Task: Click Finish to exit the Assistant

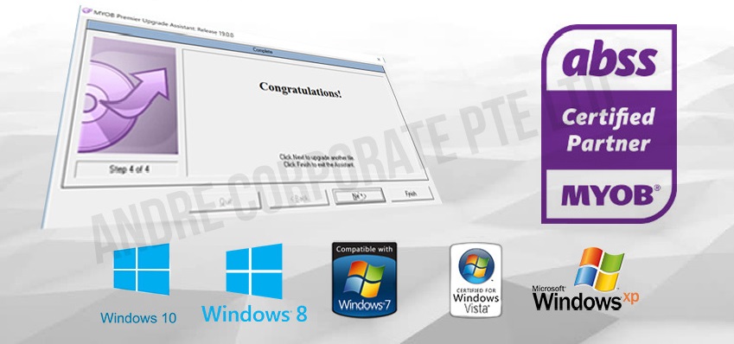Action: coord(412,194)
